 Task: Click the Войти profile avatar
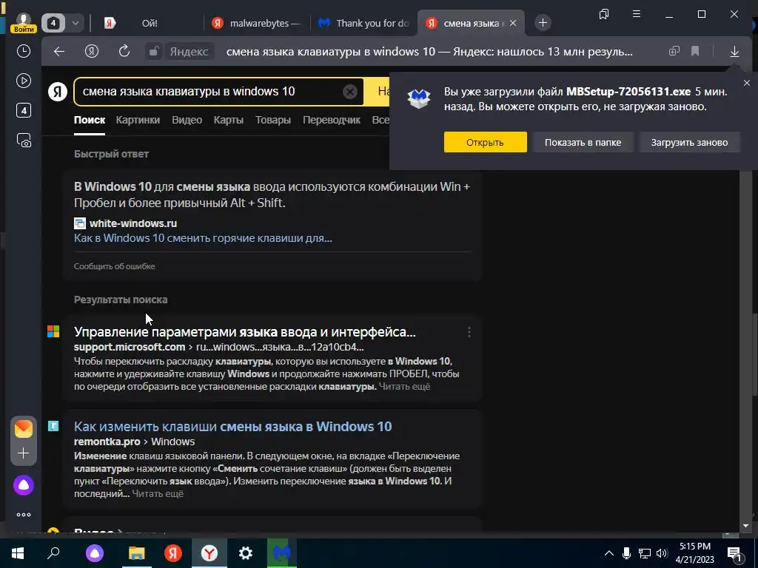tap(23, 22)
